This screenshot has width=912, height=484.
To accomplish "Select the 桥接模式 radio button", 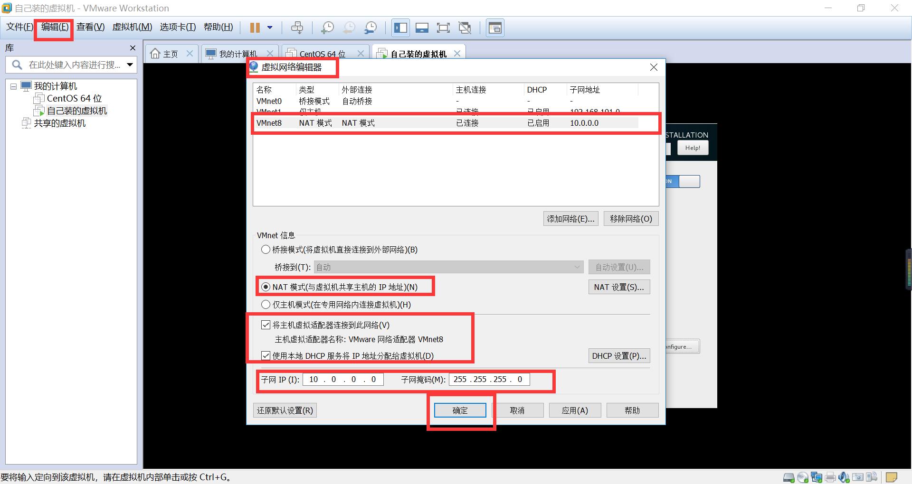I will coord(266,250).
